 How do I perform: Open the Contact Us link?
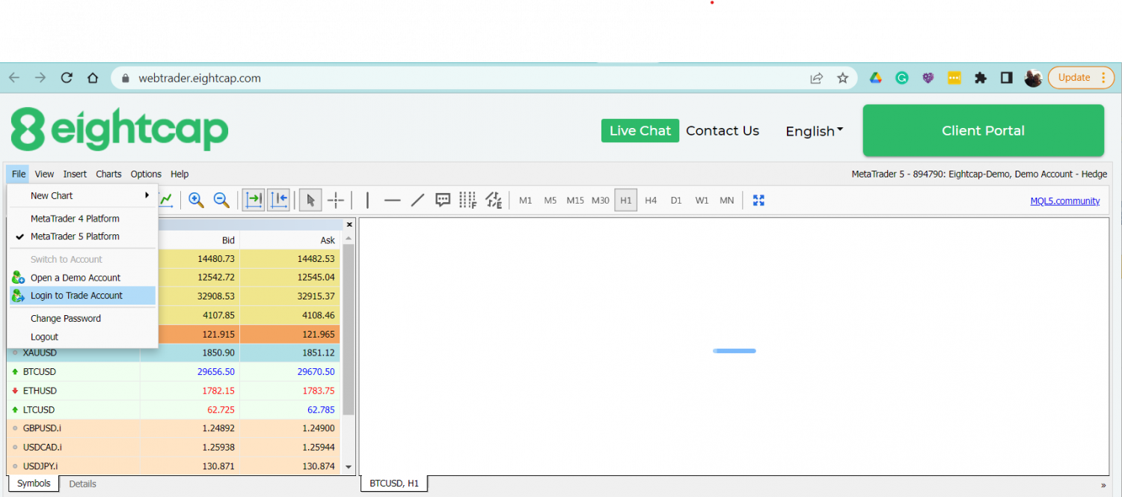tap(723, 130)
